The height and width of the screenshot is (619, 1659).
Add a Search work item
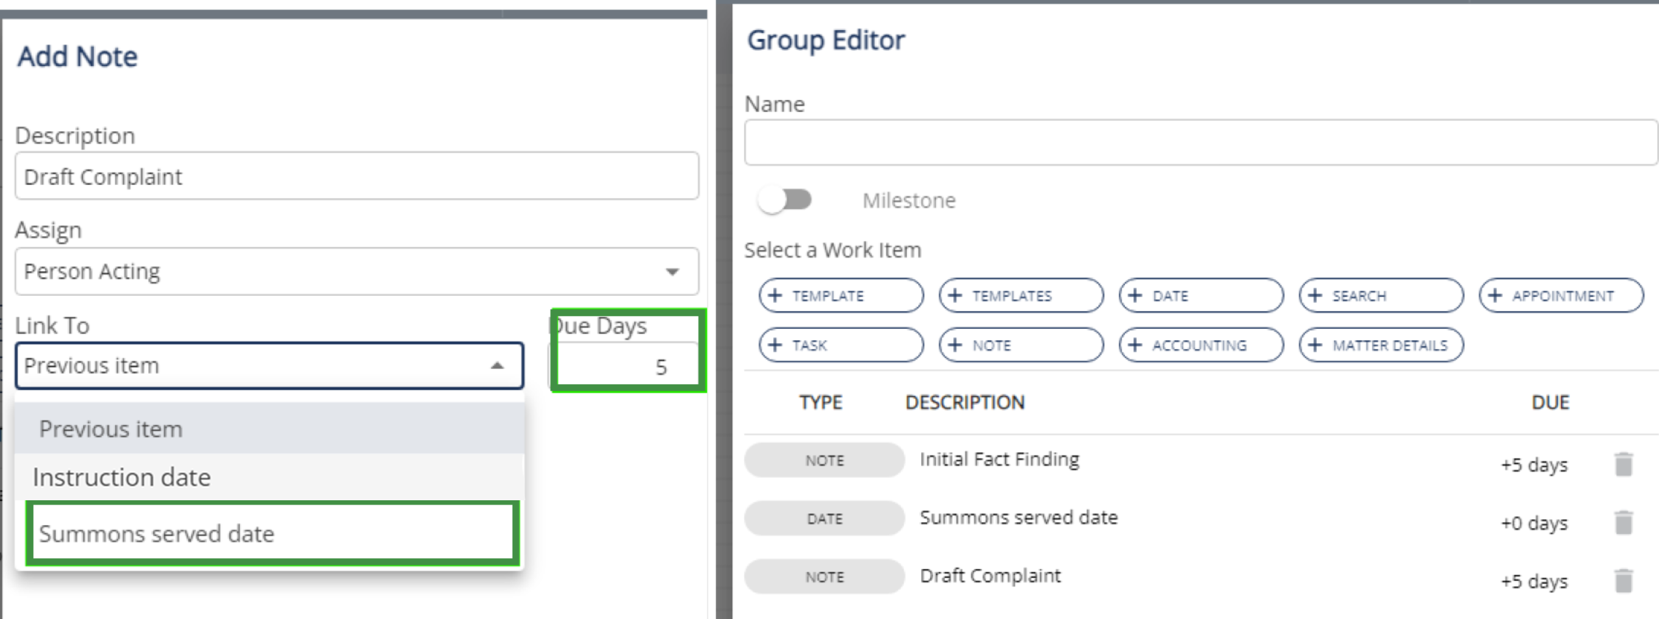click(1381, 296)
